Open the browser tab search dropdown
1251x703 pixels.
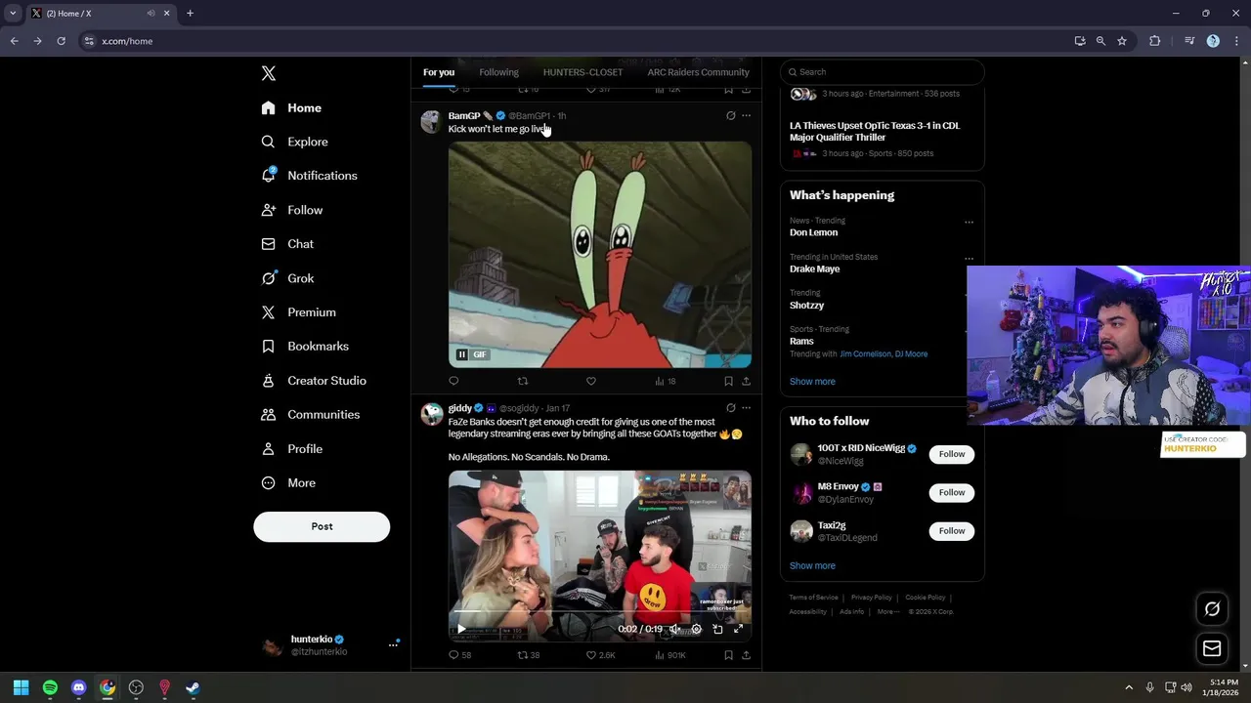click(13, 14)
